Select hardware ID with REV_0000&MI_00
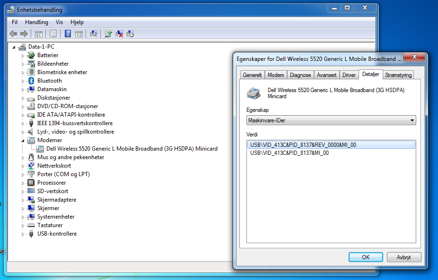 click(331, 145)
